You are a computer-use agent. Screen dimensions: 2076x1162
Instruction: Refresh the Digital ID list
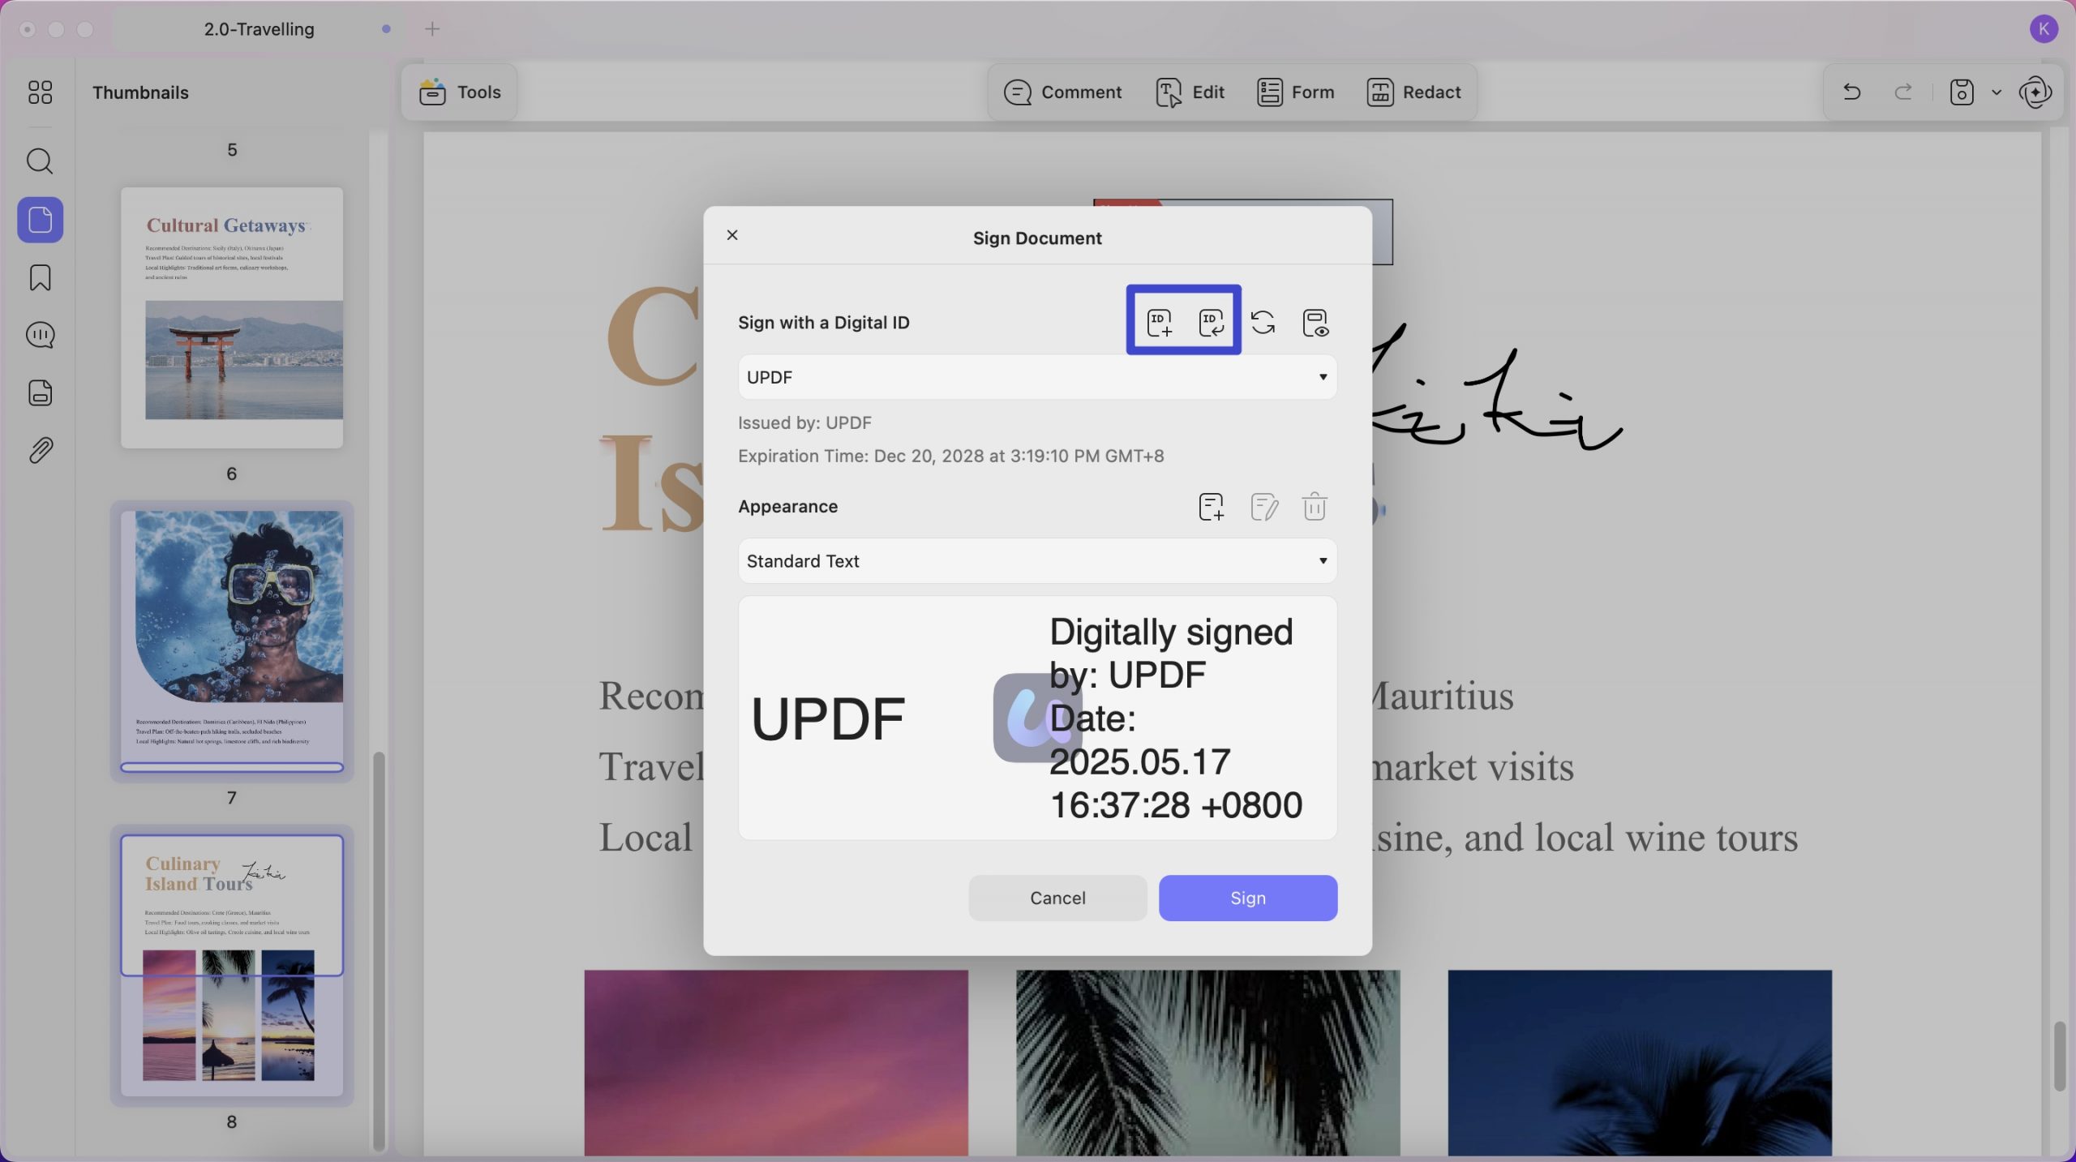click(x=1263, y=322)
